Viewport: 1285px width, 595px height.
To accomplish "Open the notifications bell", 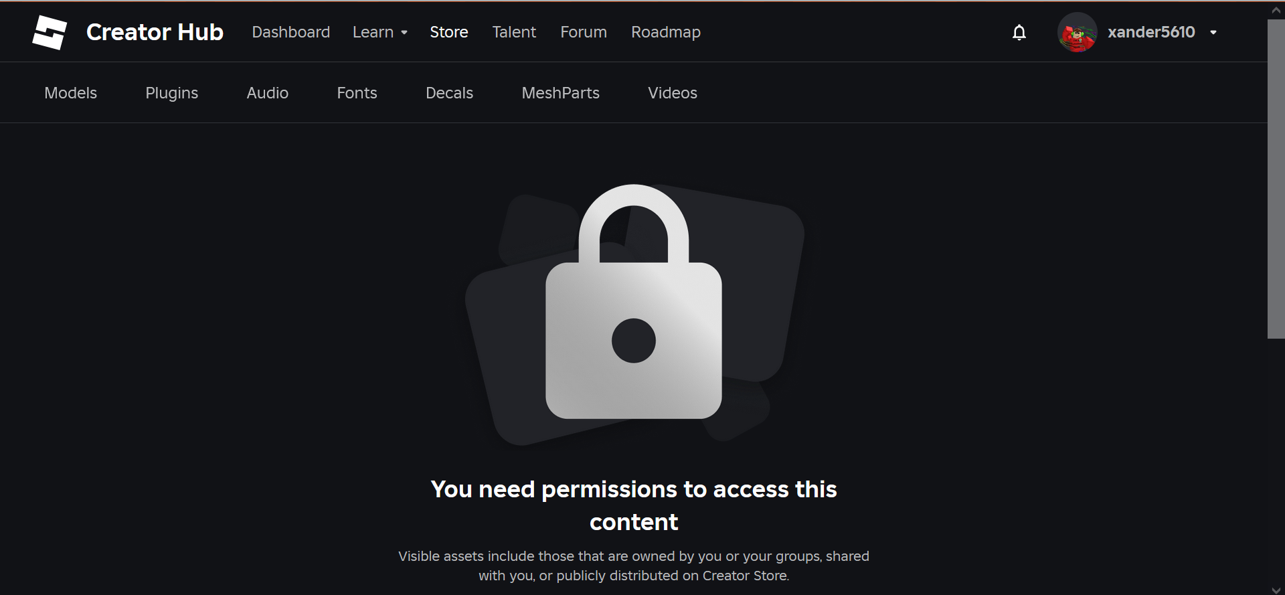I will [x=1019, y=32].
